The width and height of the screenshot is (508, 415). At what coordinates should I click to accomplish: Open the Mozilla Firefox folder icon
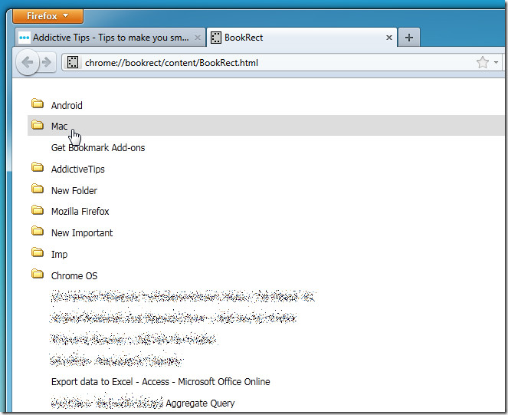pyautogui.click(x=38, y=210)
